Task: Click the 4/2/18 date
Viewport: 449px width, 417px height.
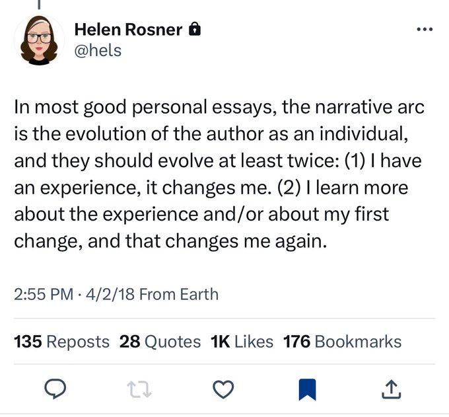Action: pos(110,294)
